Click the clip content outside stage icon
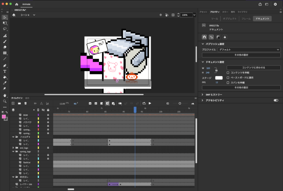Image resolution: width=283 pixels, height=191 pixels. pyautogui.click(x=173, y=15)
